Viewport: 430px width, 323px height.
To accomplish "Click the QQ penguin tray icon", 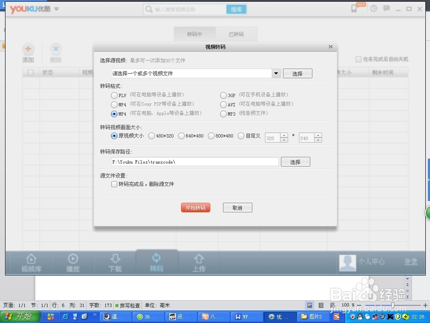I will point(360,317).
